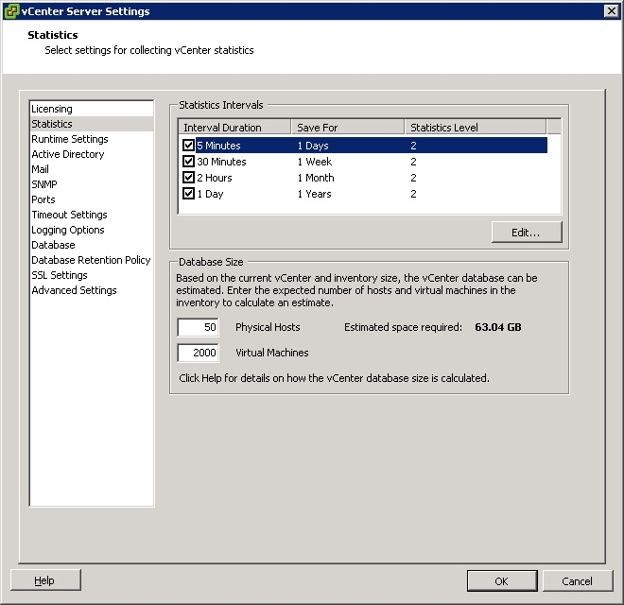The image size is (624, 605).
Task: Click the Virtual Machines input field
Action: tap(198, 353)
